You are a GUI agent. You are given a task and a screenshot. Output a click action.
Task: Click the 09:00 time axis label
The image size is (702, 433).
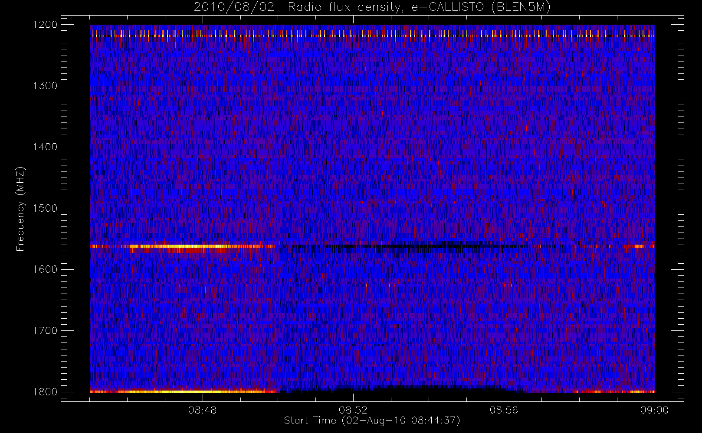coord(654,410)
